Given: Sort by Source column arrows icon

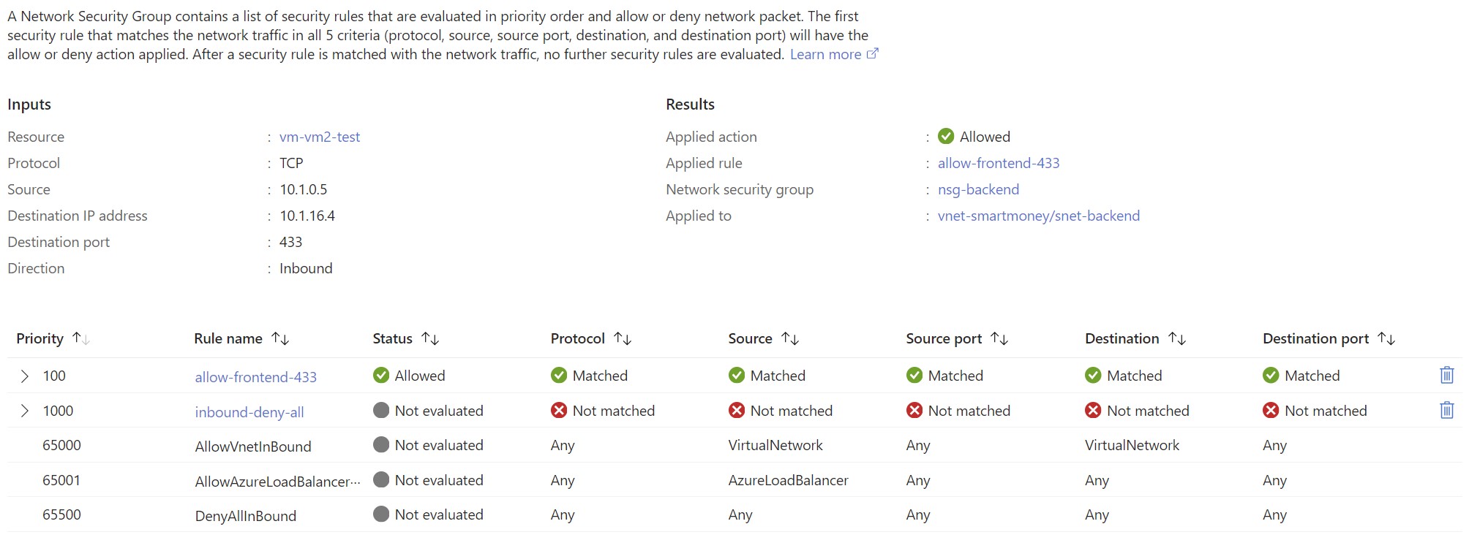Looking at the screenshot, I should click(x=790, y=338).
